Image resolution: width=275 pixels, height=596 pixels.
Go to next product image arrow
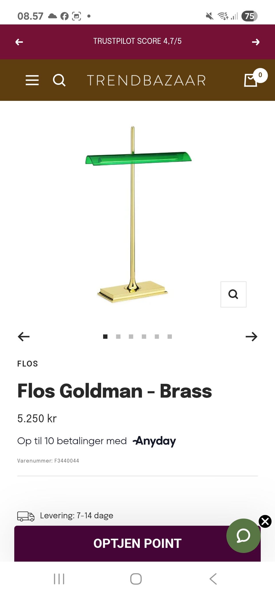pyautogui.click(x=252, y=336)
